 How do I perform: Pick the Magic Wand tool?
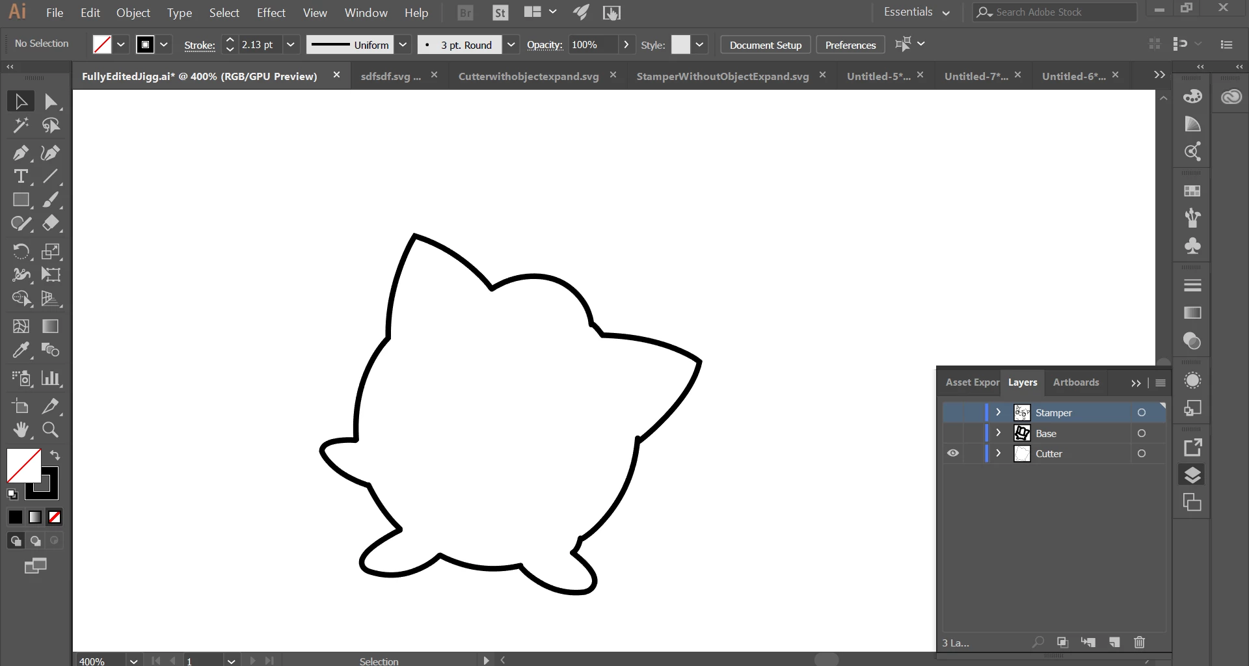[x=21, y=125]
